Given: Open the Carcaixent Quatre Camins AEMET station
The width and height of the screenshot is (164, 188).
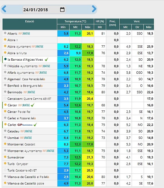Looking at the screenshot, I should pos(29,99).
